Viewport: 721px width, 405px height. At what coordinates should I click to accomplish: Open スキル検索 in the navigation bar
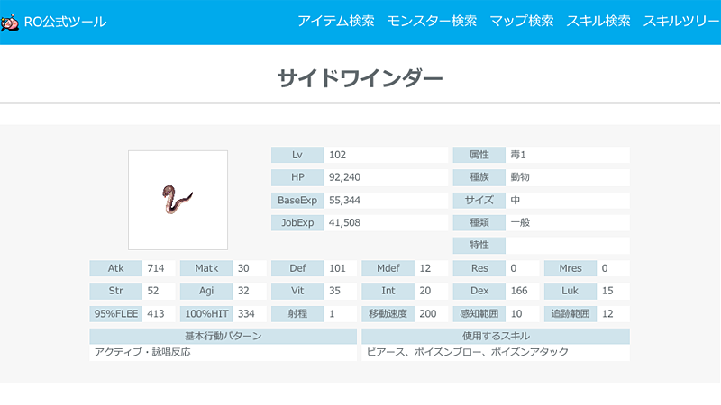[598, 21]
